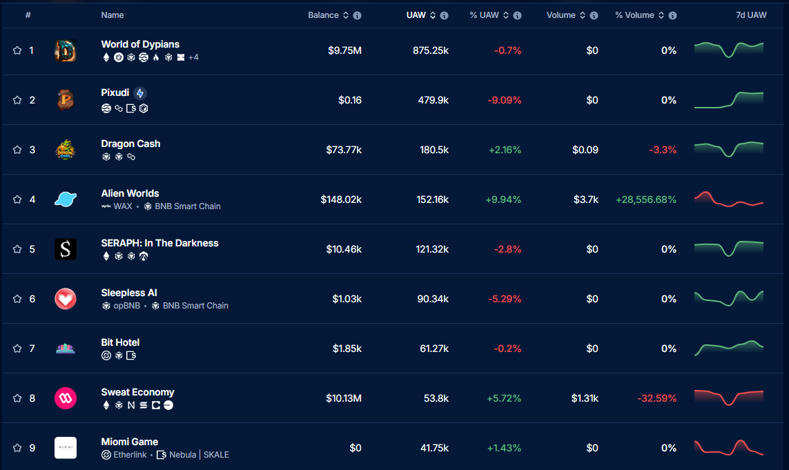Sort by the Volume column header
This screenshot has width=789, height=470.
tap(561, 15)
